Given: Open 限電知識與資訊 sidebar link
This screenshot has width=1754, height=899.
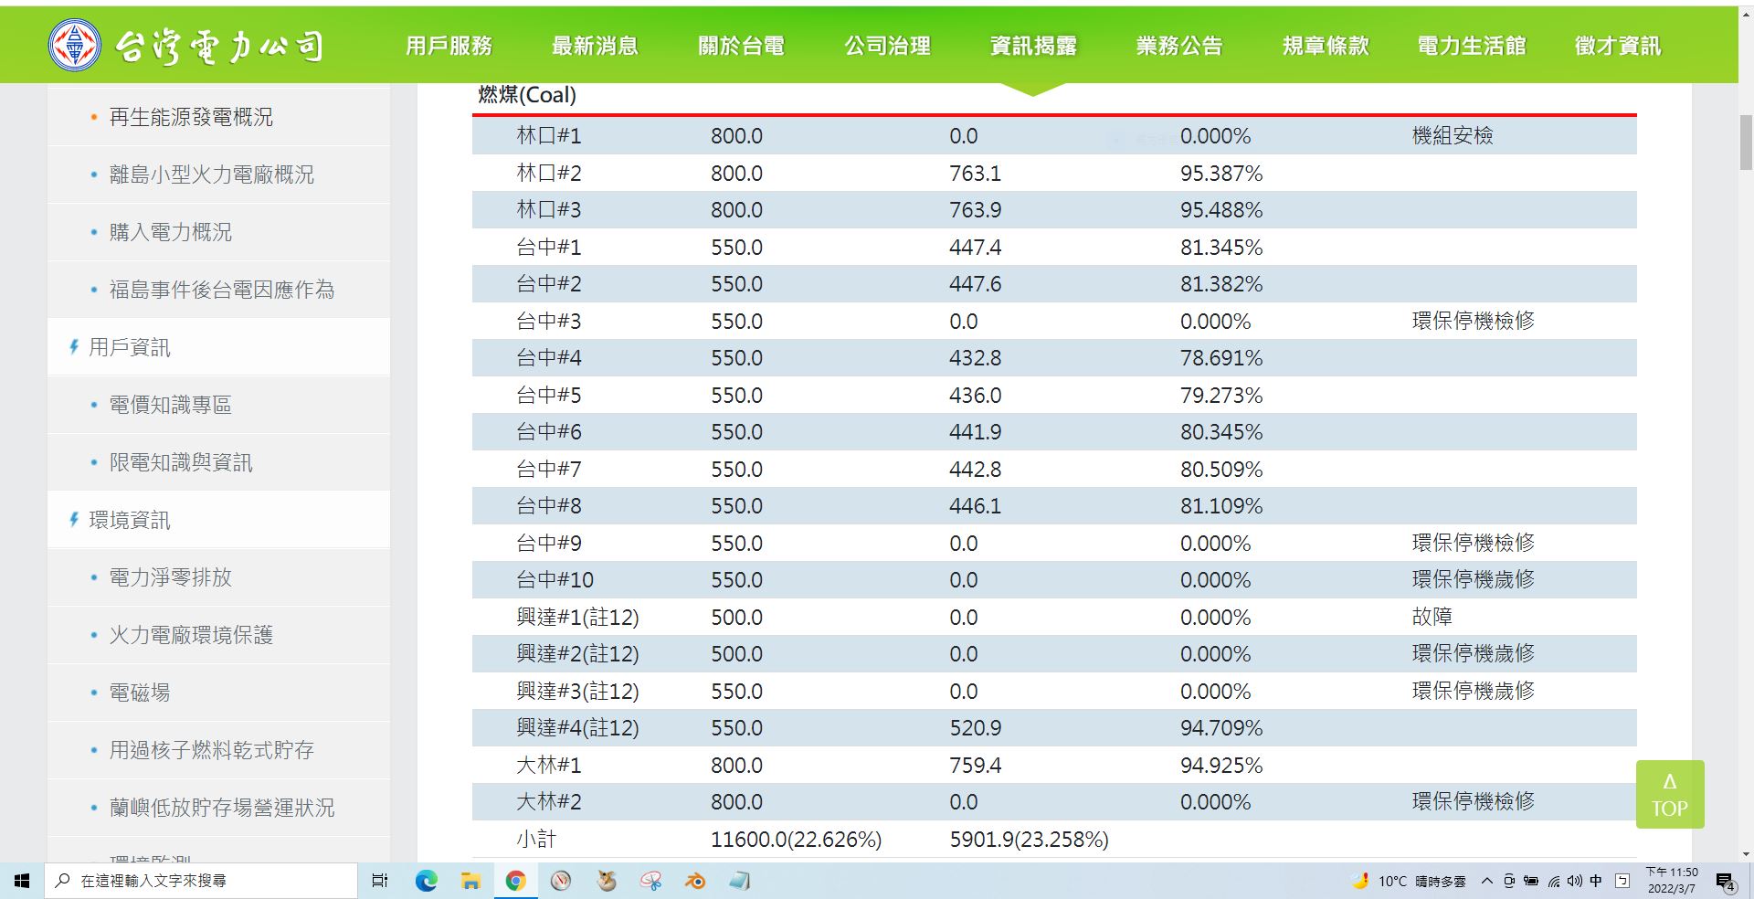Looking at the screenshot, I should pyautogui.click(x=181, y=462).
